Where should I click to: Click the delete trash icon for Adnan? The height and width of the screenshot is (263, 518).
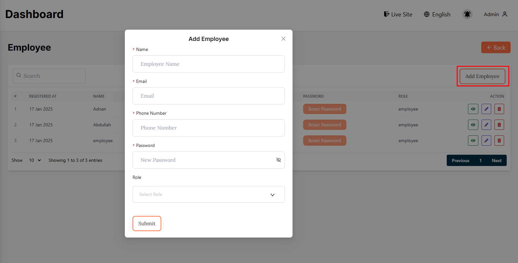click(499, 109)
